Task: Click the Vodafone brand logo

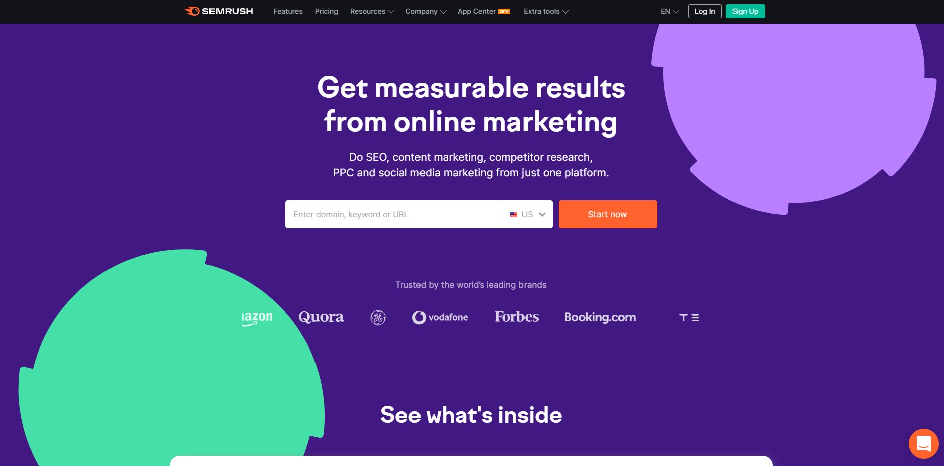Action: pos(440,317)
